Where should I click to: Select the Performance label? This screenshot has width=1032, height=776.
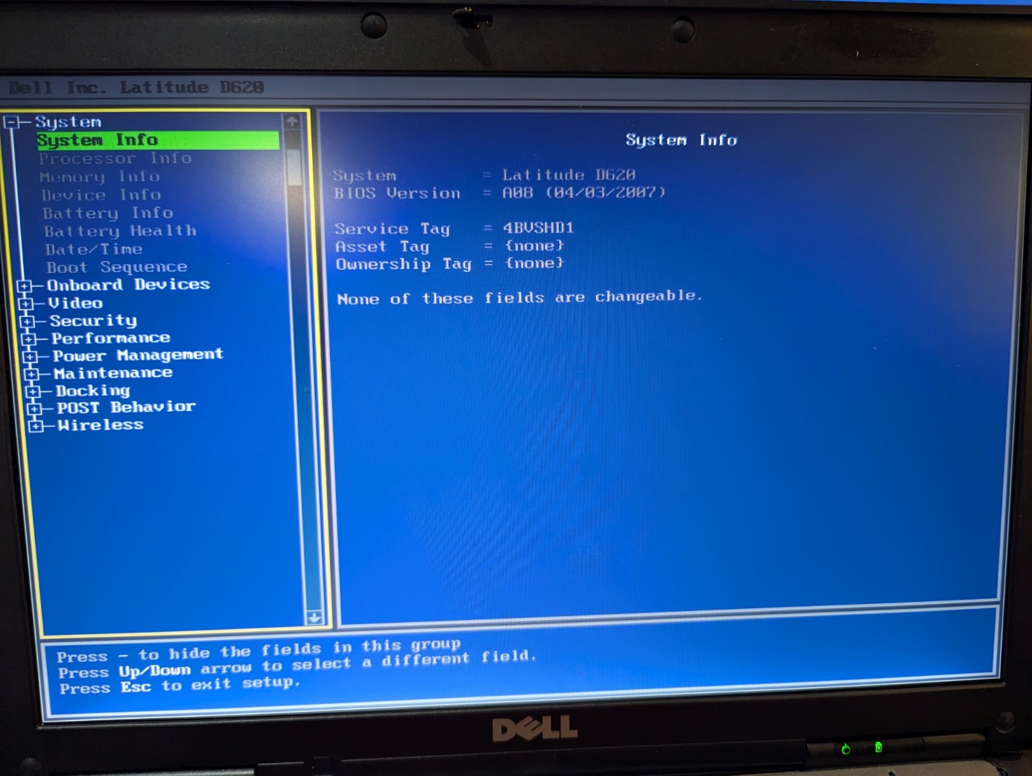[x=111, y=338]
